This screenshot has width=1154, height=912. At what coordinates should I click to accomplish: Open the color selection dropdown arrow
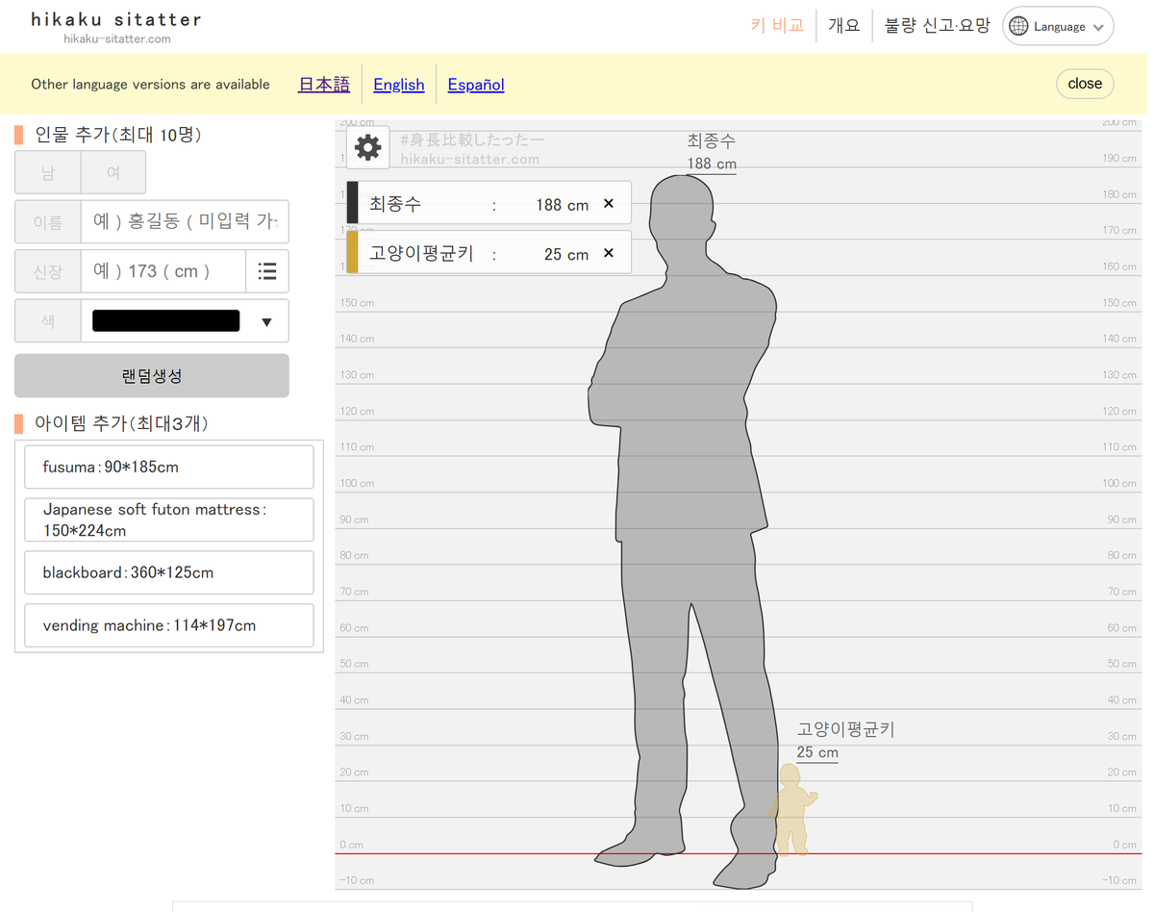tap(267, 320)
